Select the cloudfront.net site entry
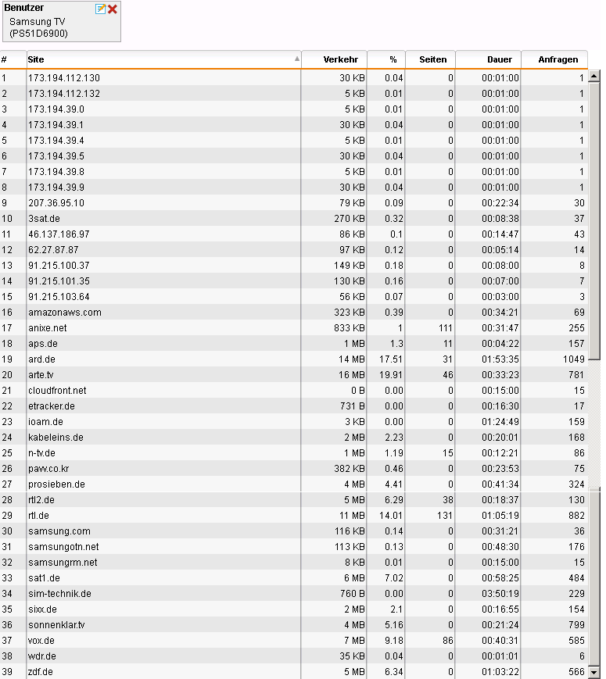This screenshot has height=679, width=606. [x=57, y=391]
